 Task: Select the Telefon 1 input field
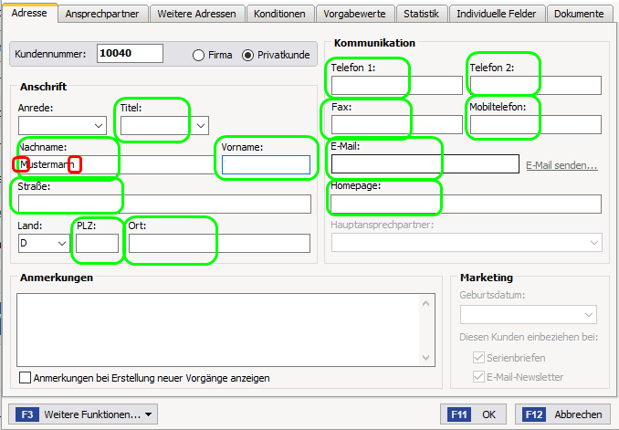click(x=397, y=85)
